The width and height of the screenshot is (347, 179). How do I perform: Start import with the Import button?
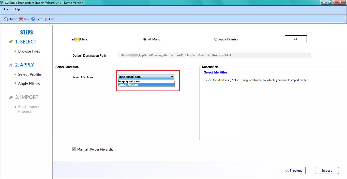[x=327, y=171]
